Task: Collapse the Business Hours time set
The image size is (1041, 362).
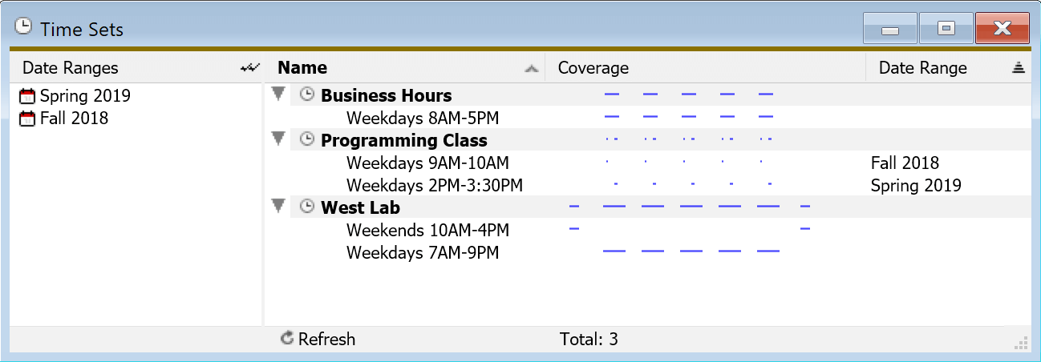Action: click(278, 95)
